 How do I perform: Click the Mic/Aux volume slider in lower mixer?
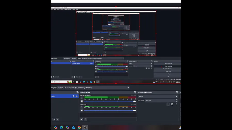click(x=110, y=110)
